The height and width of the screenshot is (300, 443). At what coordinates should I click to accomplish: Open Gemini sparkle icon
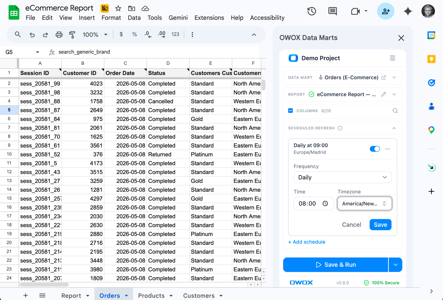pos(408,11)
